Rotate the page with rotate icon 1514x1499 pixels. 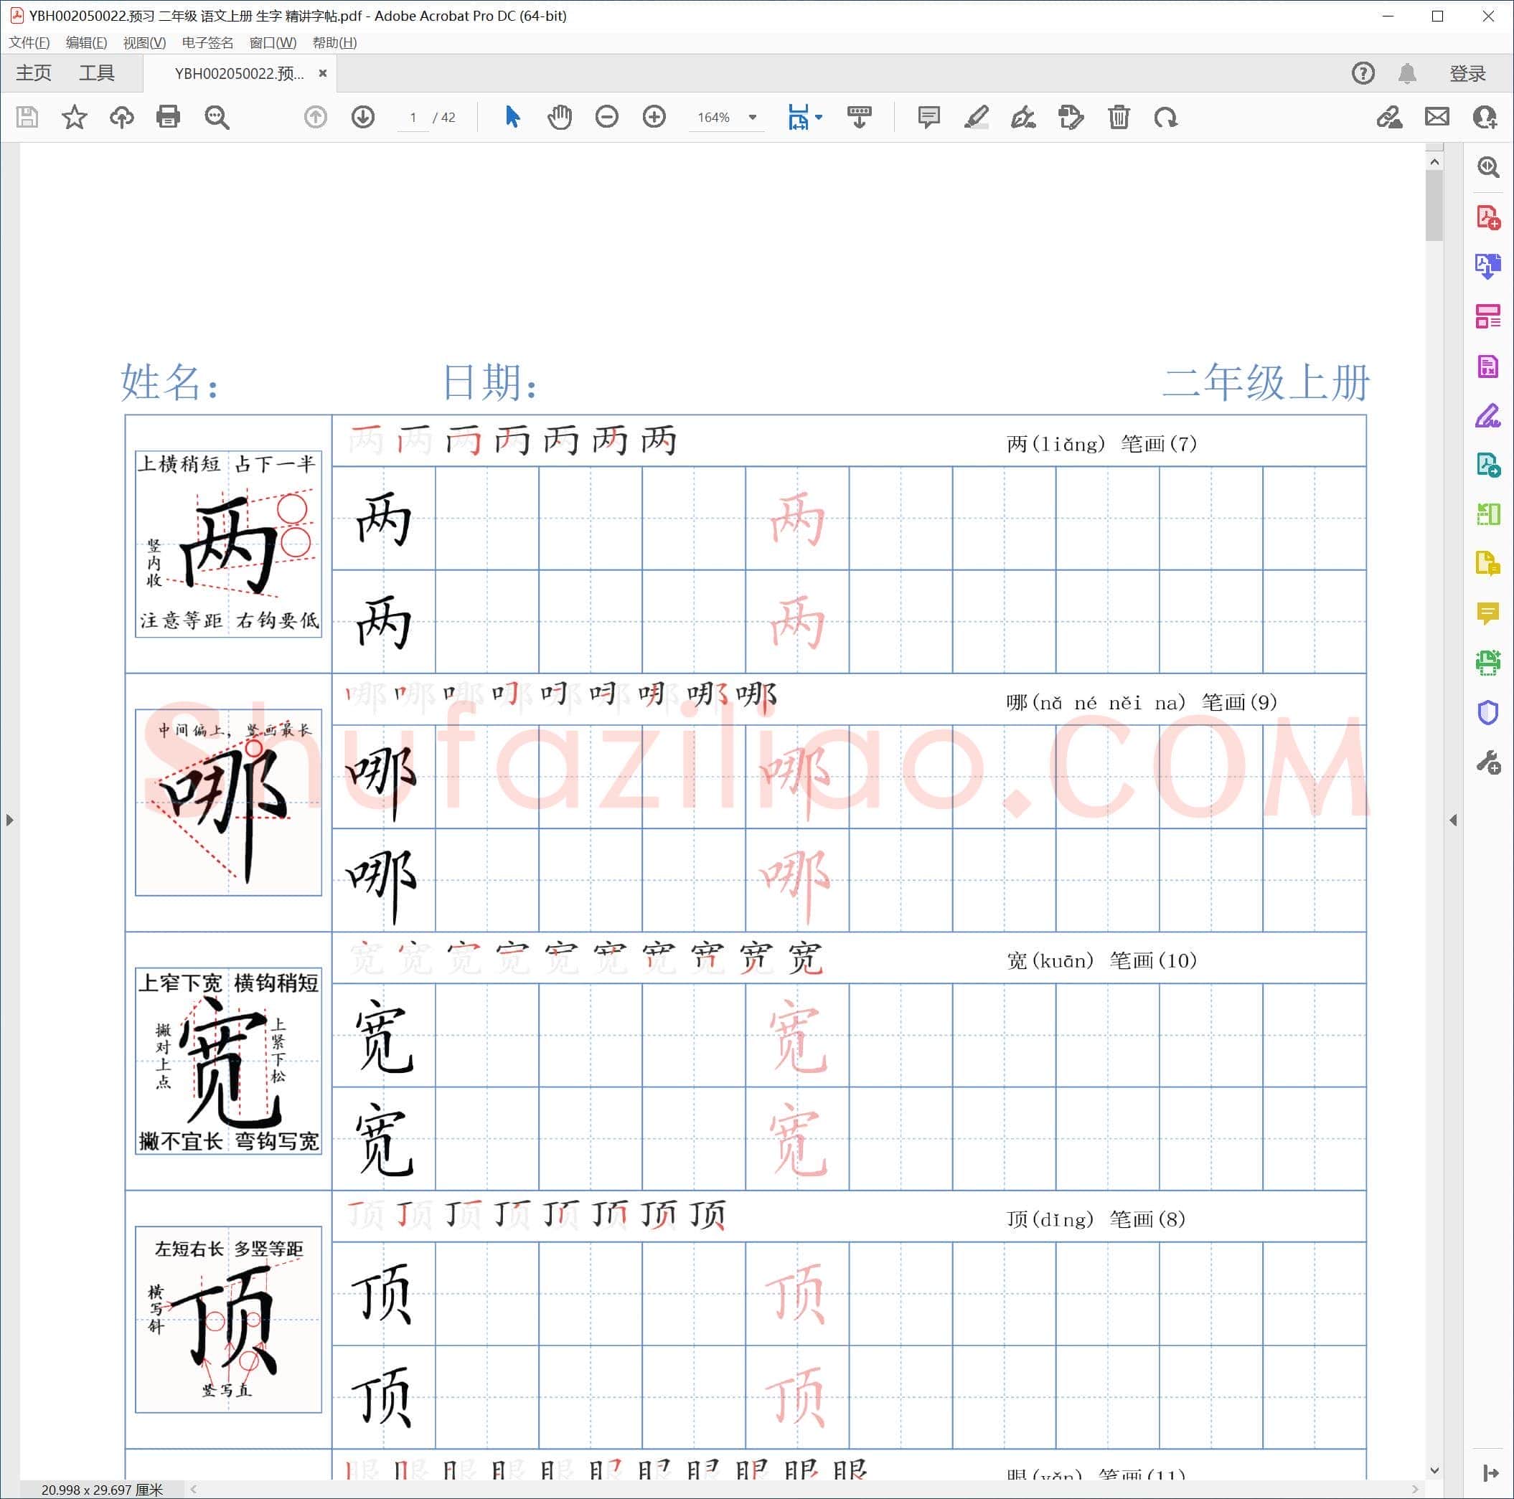1166,118
